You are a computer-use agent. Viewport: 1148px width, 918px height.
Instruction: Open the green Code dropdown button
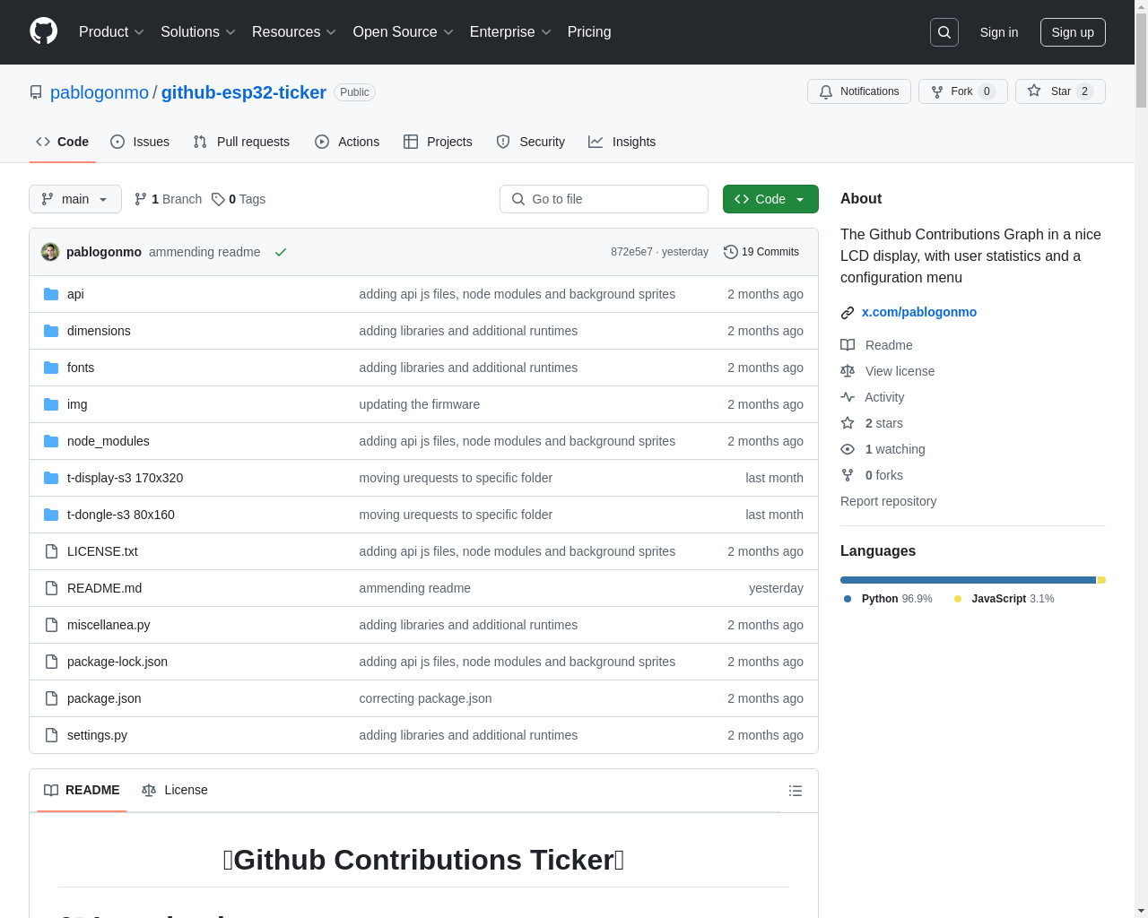(x=770, y=199)
